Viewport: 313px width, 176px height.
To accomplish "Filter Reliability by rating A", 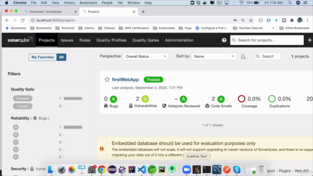I will [16, 127].
